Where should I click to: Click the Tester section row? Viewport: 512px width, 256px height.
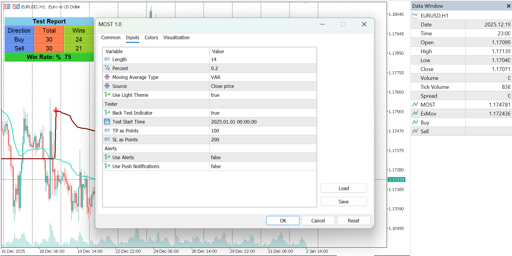point(210,104)
